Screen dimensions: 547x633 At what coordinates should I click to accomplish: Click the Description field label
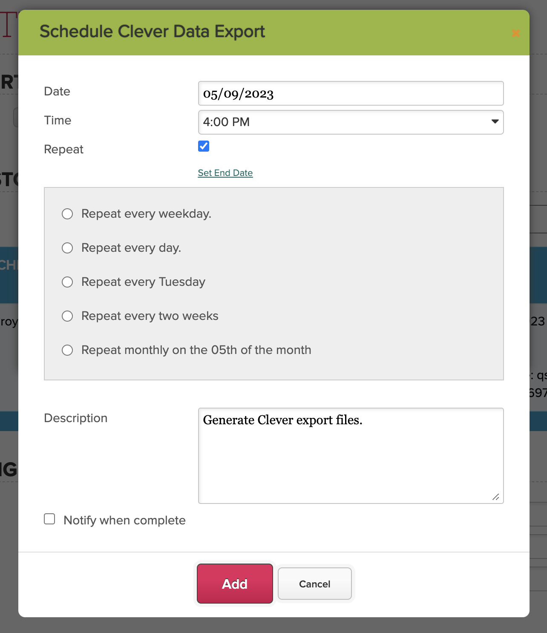[x=76, y=418]
